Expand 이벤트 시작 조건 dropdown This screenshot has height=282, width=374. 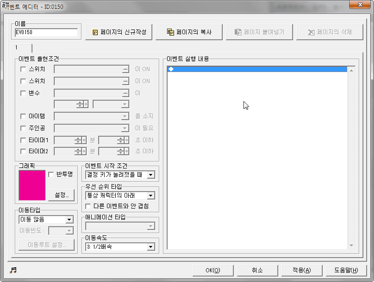[150, 175]
